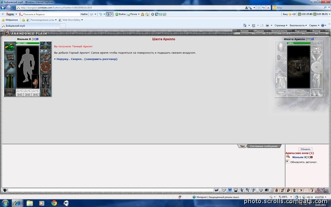Viewport: 331px width, 207px height.
Task: Click the round emblem beside the Abandoned Plain title
Action: tap(7, 33)
